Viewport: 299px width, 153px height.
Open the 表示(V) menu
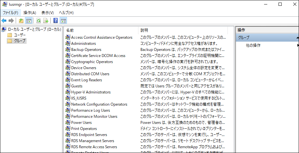coord(47,12)
